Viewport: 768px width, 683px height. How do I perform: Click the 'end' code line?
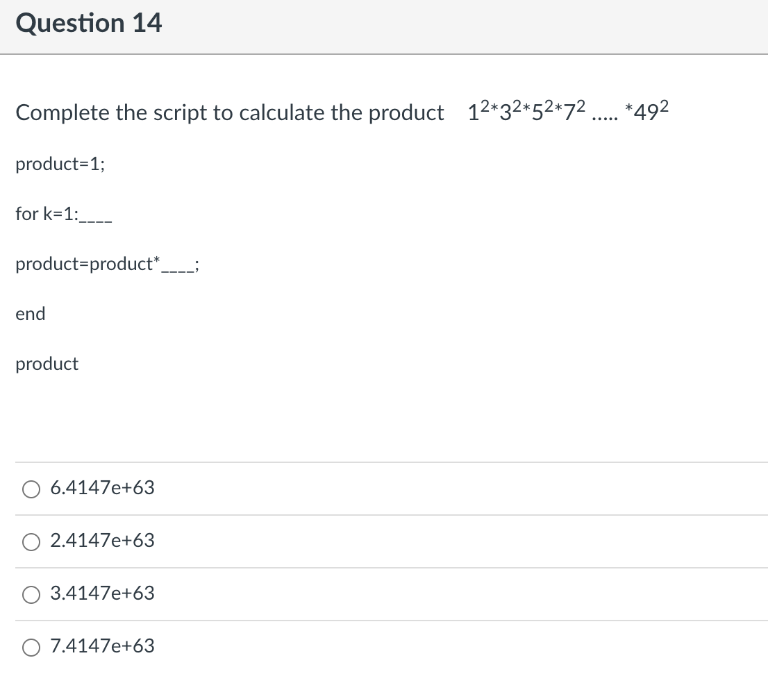(31, 314)
